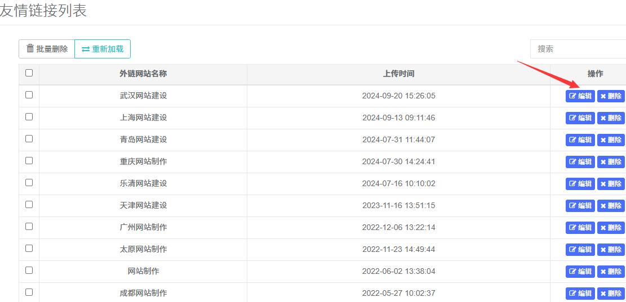Delete the 青岛网站建设 link entry
This screenshot has height=302, width=626.
click(611, 140)
